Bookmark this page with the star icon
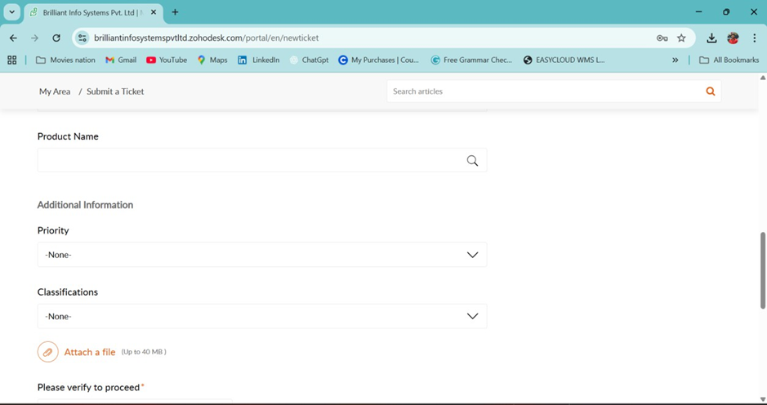Image resolution: width=767 pixels, height=405 pixels. coord(681,38)
